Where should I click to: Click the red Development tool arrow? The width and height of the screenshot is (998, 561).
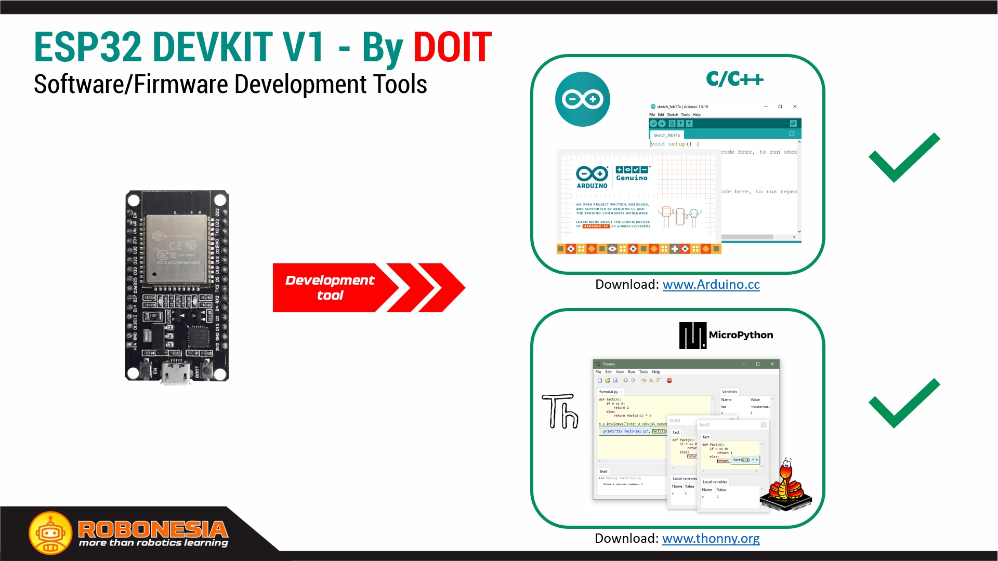click(x=369, y=288)
